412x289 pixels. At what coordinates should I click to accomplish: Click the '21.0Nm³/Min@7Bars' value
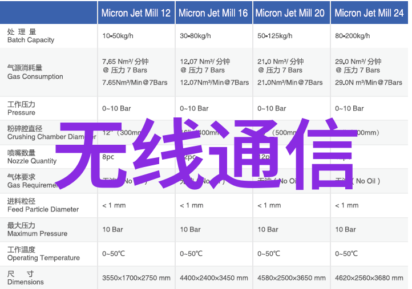(290, 83)
